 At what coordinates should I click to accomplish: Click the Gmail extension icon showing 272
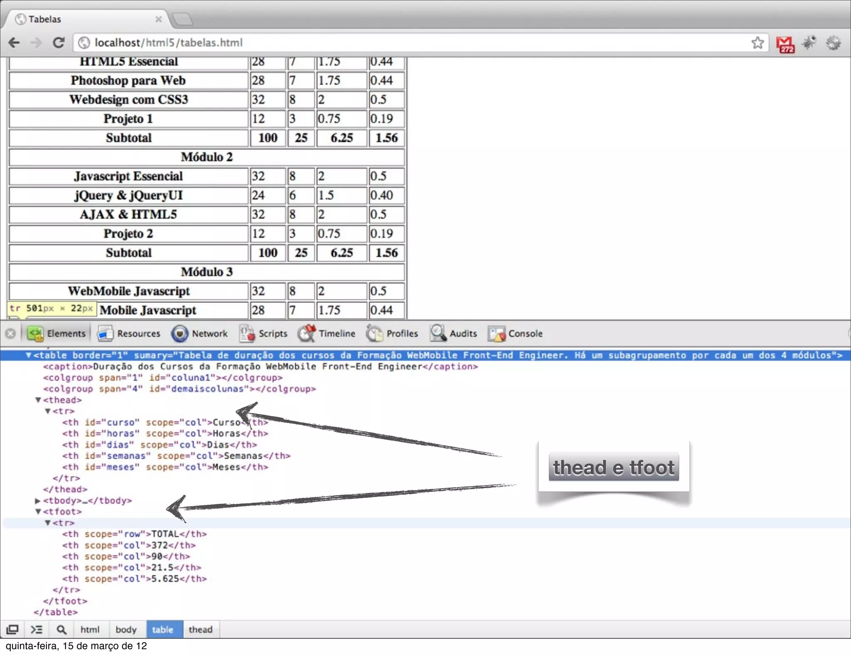[785, 44]
